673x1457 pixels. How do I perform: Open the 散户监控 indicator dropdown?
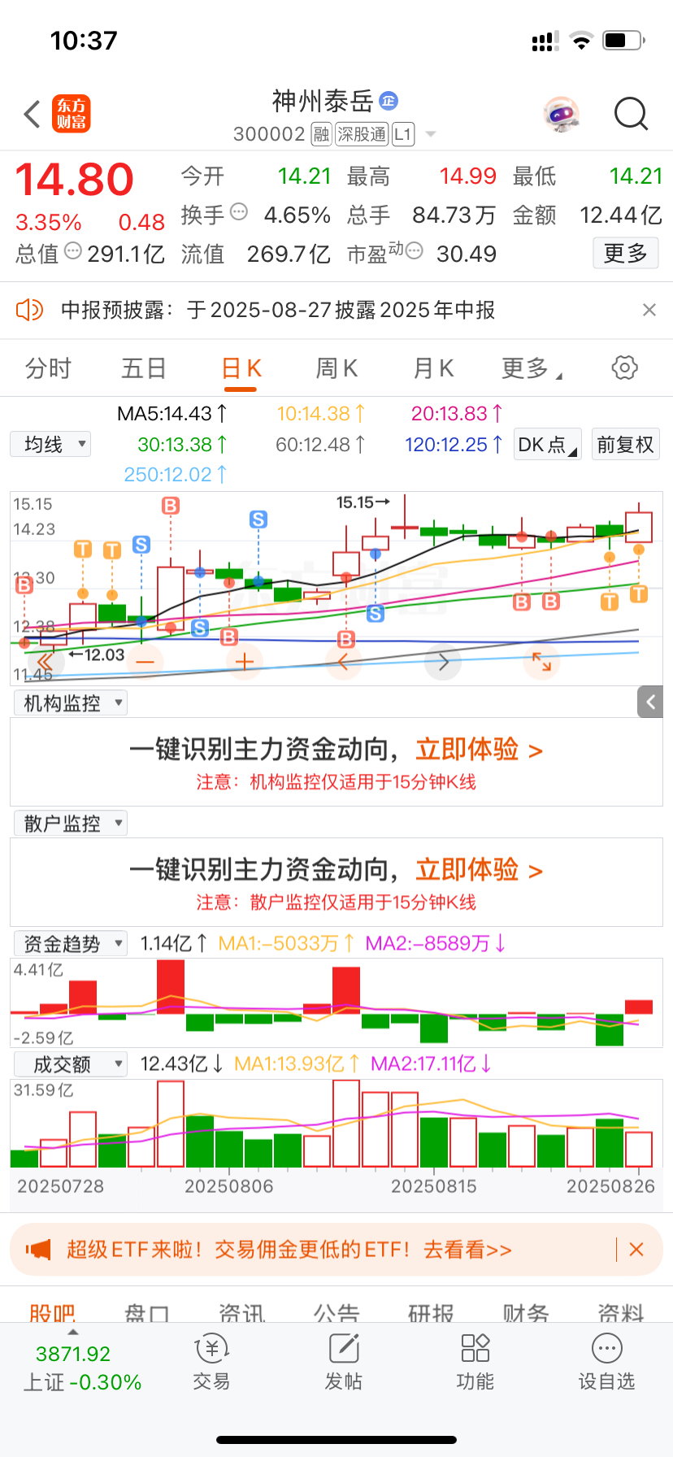[71, 824]
